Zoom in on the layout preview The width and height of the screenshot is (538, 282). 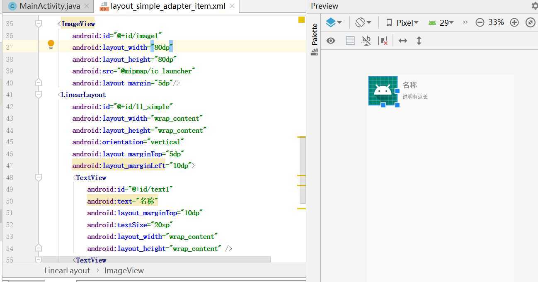514,22
